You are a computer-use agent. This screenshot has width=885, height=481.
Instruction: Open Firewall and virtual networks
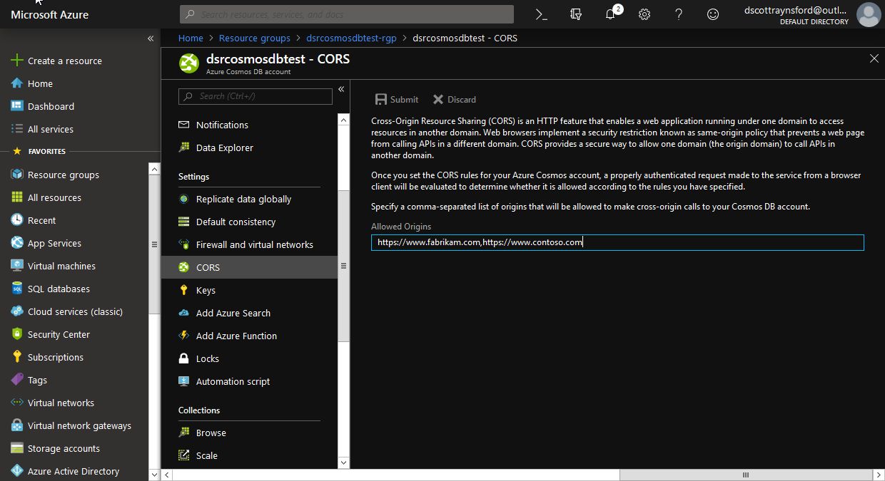click(x=249, y=244)
